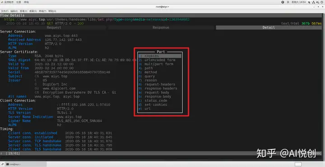Select 'multipart form' in the Part menu
Screen dimensions: 325x167
pos(160,64)
